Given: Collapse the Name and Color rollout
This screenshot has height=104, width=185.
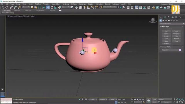Looking at the screenshot, I should [160, 47].
